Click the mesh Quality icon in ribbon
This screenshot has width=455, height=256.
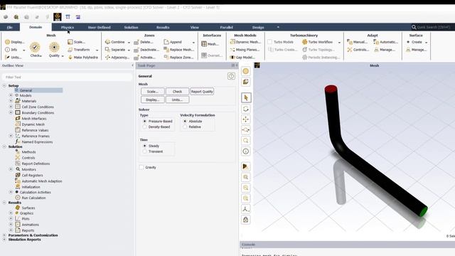(54, 47)
